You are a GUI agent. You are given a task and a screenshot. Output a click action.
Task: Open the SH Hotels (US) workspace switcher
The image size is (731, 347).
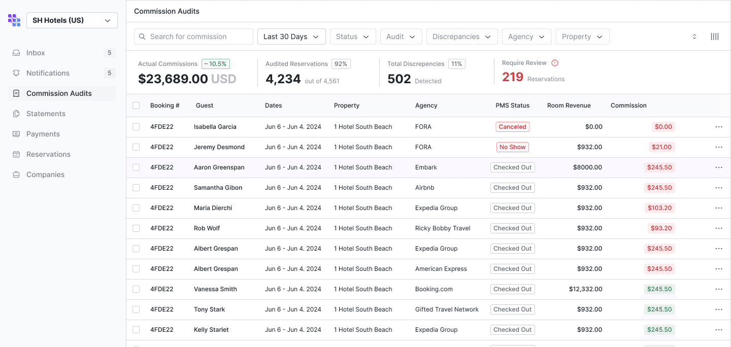click(x=72, y=20)
